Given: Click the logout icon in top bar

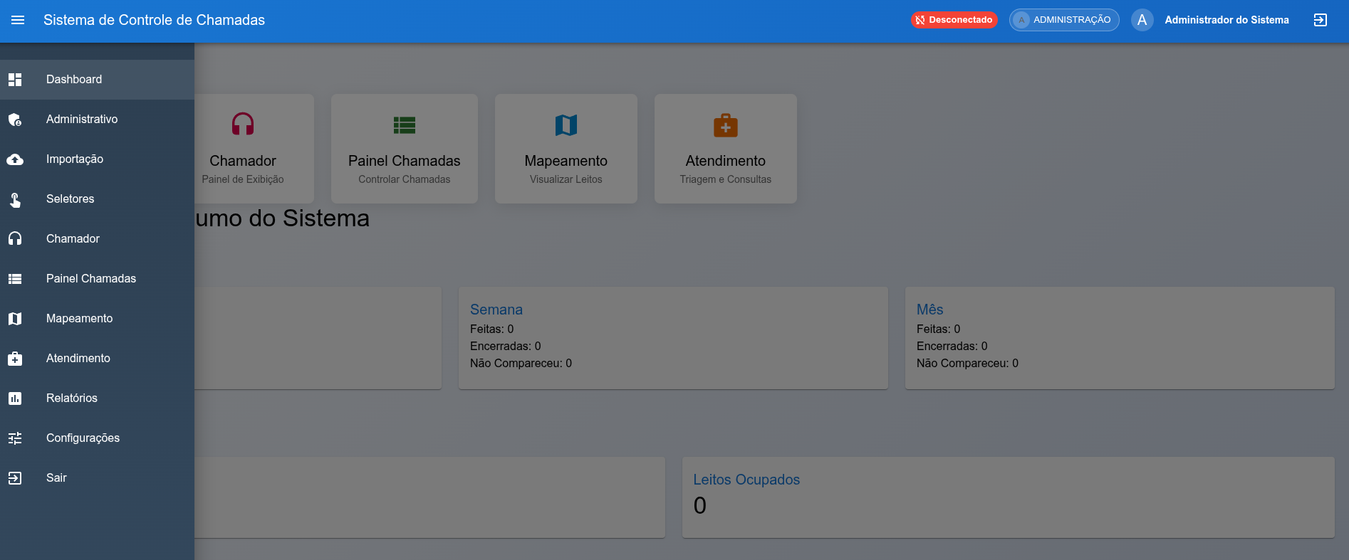Looking at the screenshot, I should click(1320, 20).
